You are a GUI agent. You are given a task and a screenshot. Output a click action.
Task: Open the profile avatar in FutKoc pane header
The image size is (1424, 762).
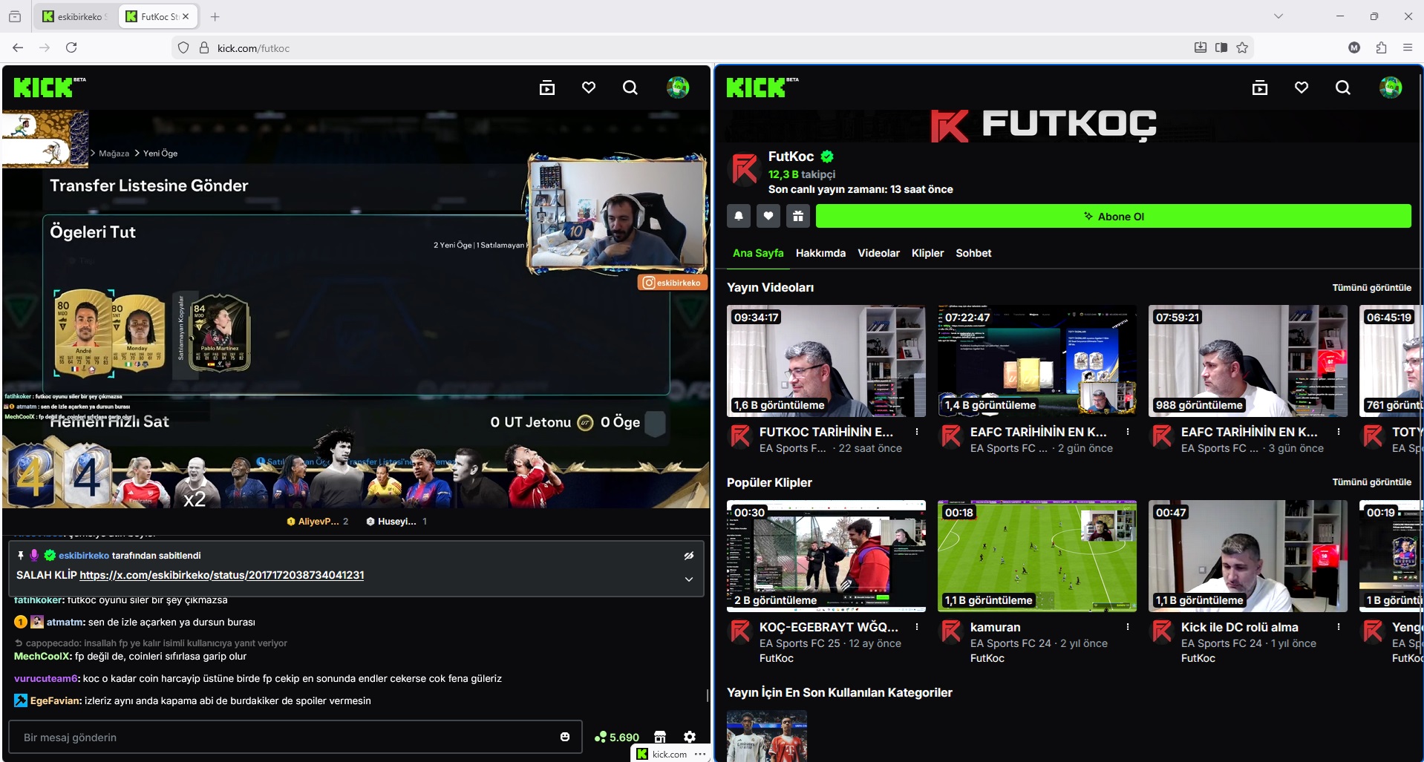[1391, 88]
